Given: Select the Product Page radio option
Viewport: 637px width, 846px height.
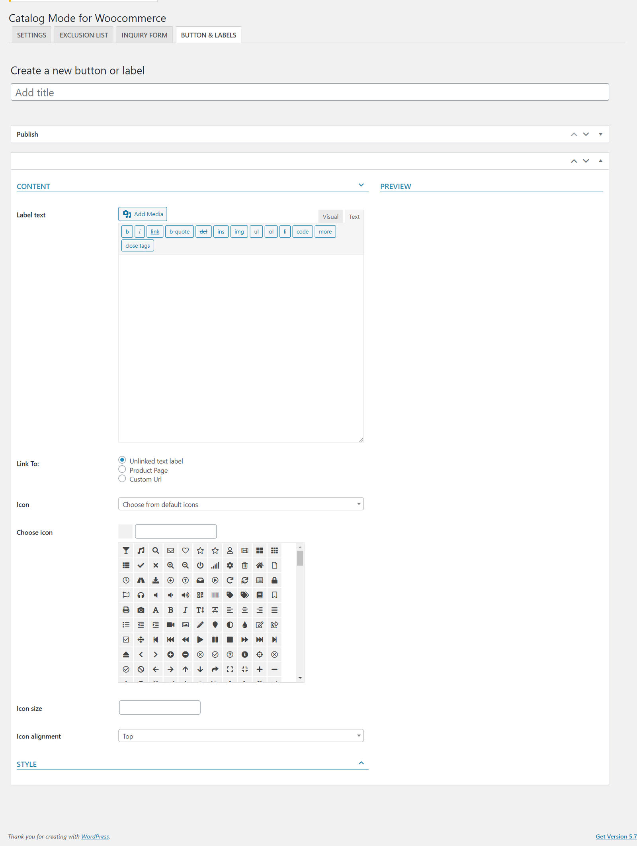Looking at the screenshot, I should tap(122, 469).
